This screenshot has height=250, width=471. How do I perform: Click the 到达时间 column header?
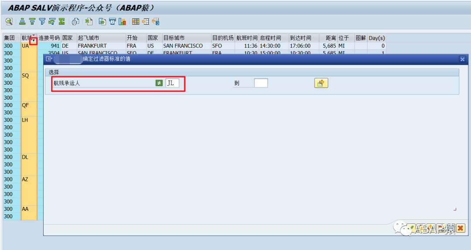[304, 38]
